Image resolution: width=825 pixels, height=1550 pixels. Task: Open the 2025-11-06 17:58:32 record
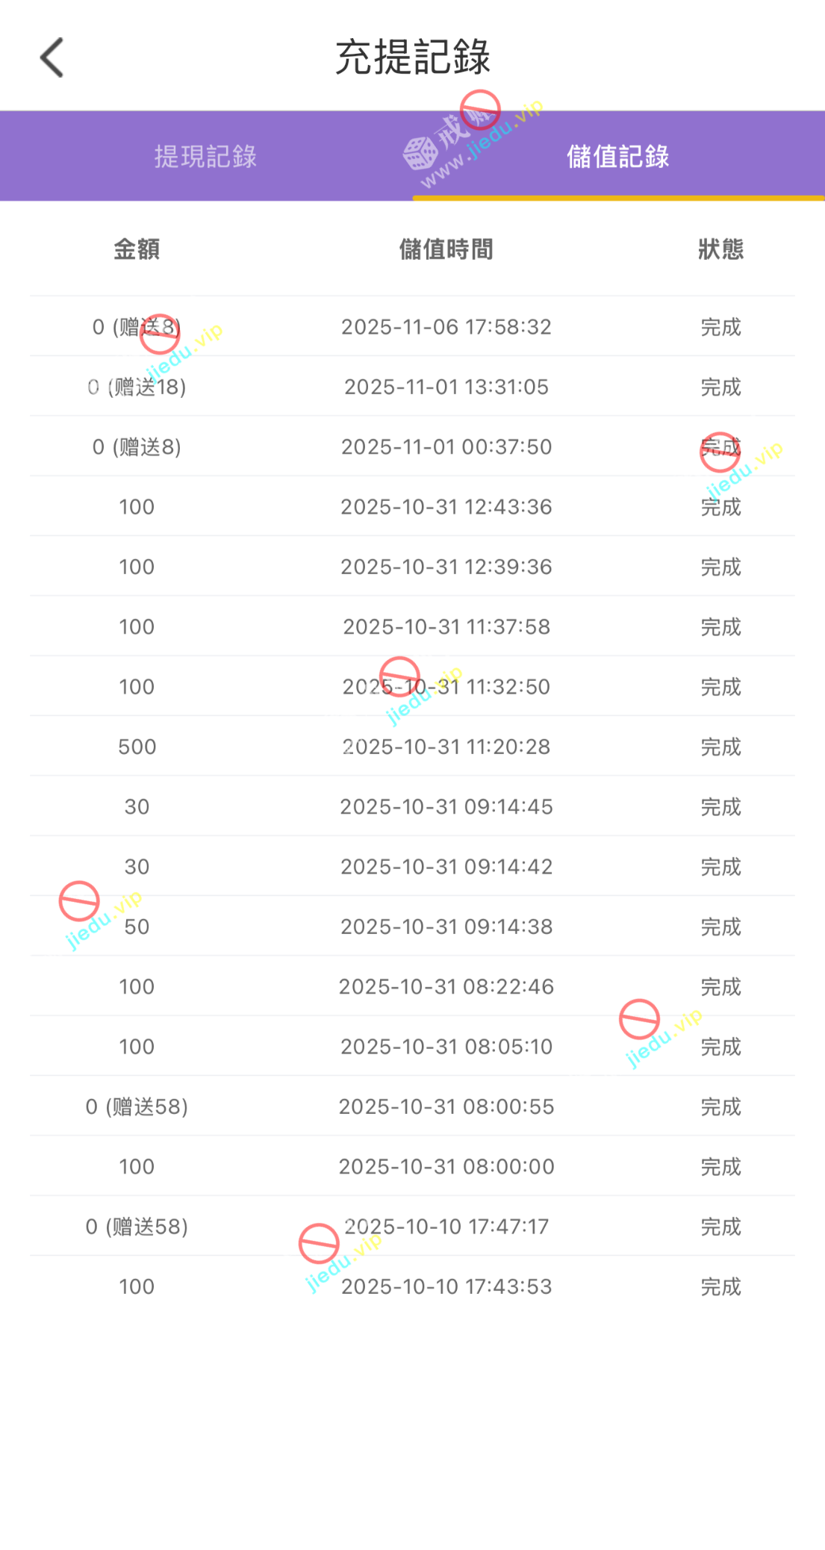point(446,327)
